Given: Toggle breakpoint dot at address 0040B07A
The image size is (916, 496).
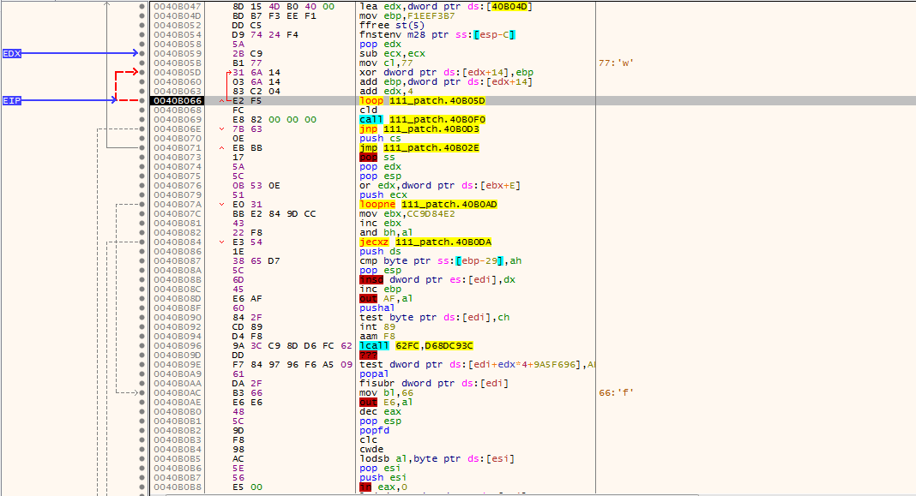Looking at the screenshot, I should [142, 204].
